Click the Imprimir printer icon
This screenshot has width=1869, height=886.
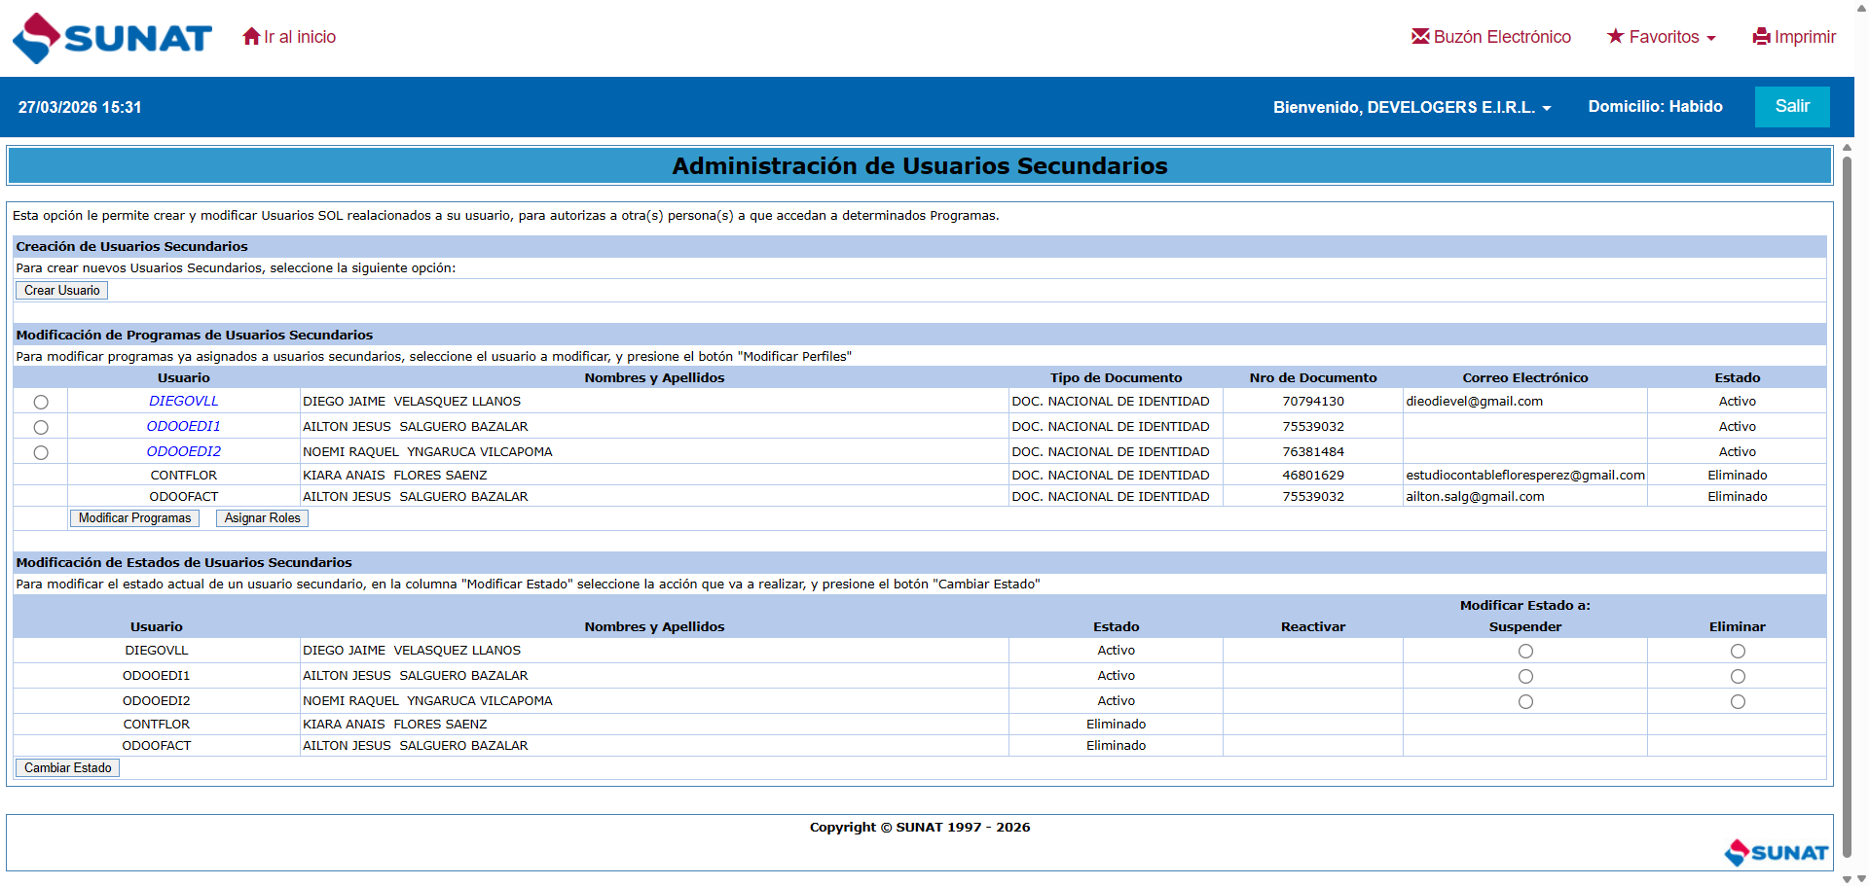1761,37
